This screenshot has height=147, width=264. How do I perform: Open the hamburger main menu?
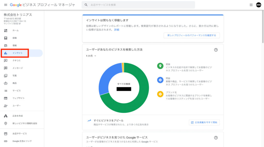point(6,5)
